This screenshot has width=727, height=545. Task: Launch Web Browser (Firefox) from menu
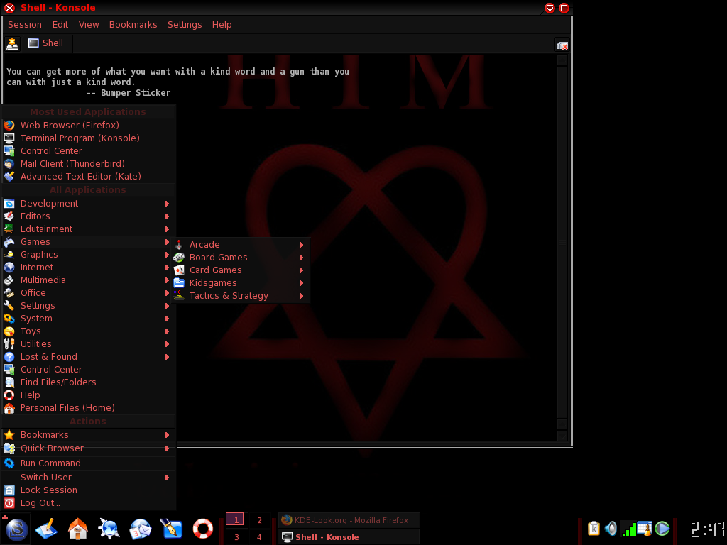pyautogui.click(x=88, y=125)
